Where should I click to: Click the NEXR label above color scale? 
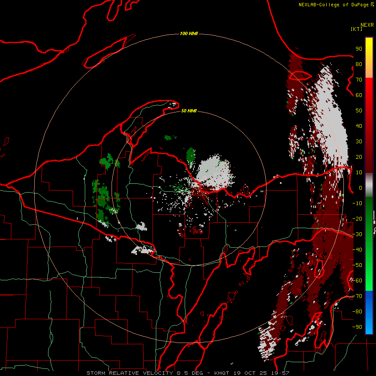367,25
